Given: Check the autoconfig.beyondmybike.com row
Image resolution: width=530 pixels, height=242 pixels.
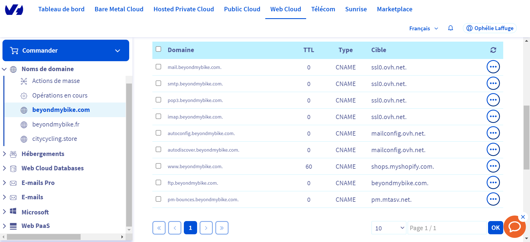Looking at the screenshot, I should click(x=158, y=133).
